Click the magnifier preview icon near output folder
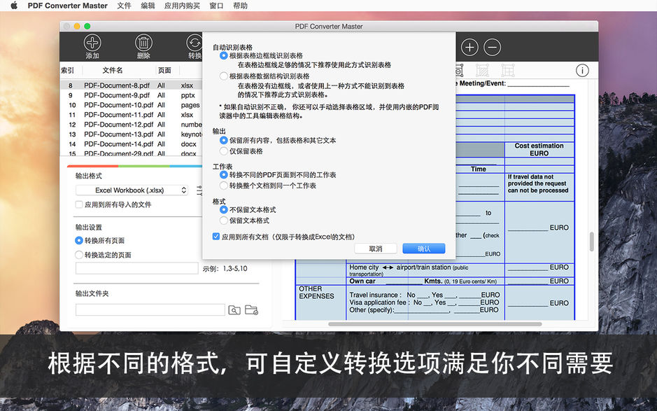The height and width of the screenshot is (411, 657). [x=234, y=310]
